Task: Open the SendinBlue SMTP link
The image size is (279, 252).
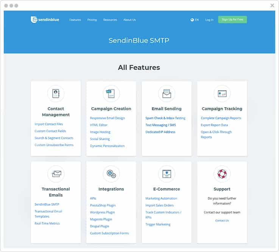Action: pos(47,205)
